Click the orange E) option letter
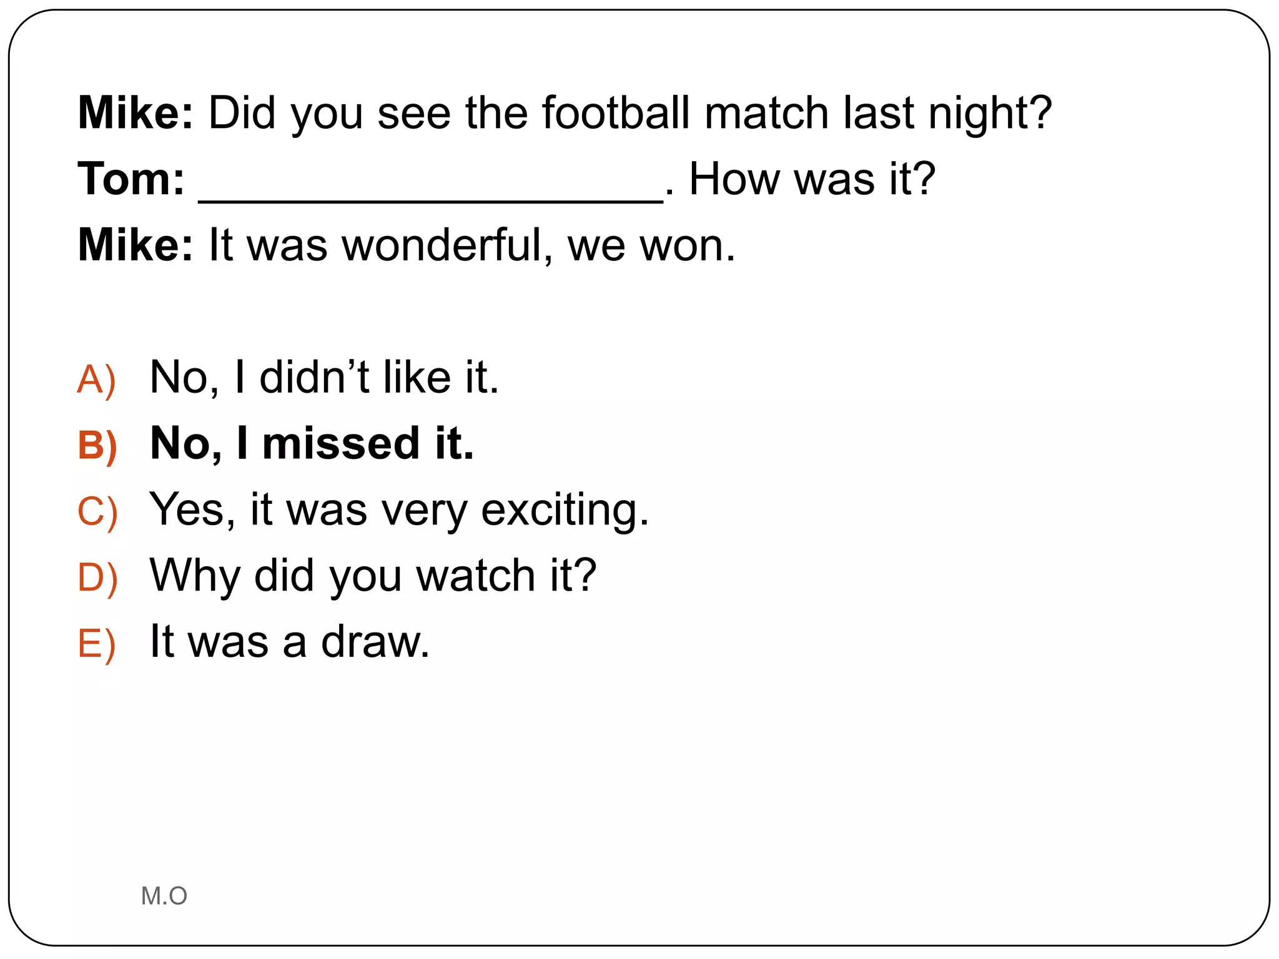1279x959 pixels. click(97, 644)
